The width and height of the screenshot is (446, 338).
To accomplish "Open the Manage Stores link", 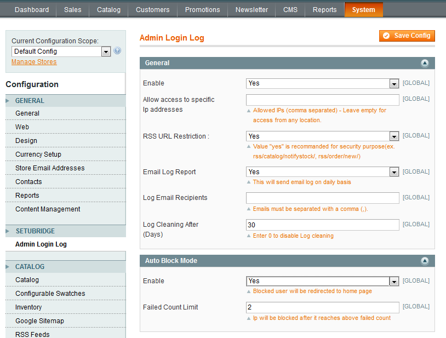I will coord(34,62).
